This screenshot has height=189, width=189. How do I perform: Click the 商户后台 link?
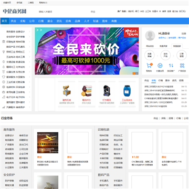pos(182,38)
